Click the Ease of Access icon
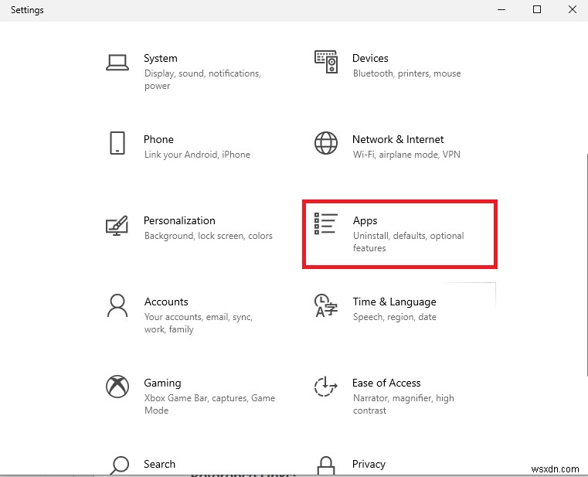Image resolution: width=588 pixels, height=477 pixels. (326, 387)
